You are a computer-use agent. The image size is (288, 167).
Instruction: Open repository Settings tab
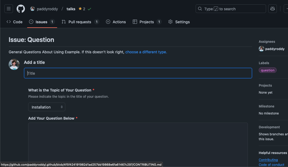(179, 22)
